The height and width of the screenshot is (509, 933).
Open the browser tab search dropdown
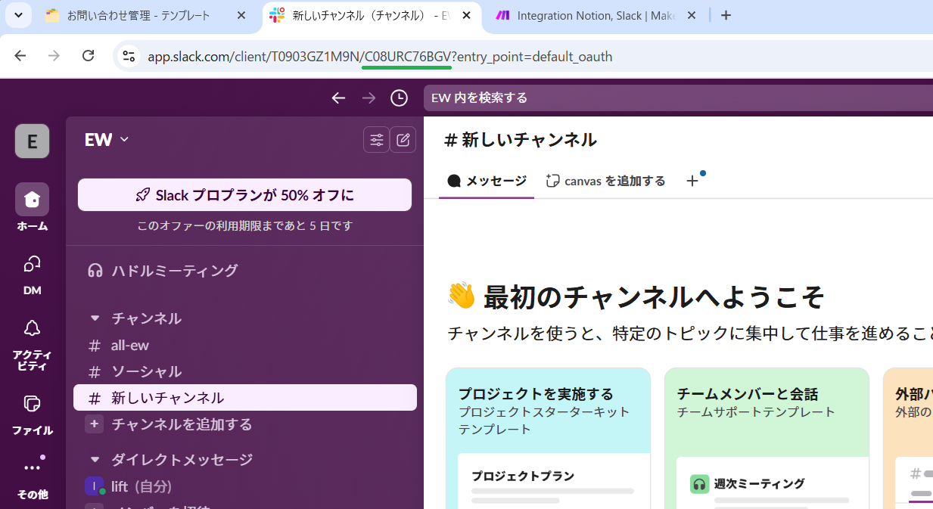(x=18, y=15)
